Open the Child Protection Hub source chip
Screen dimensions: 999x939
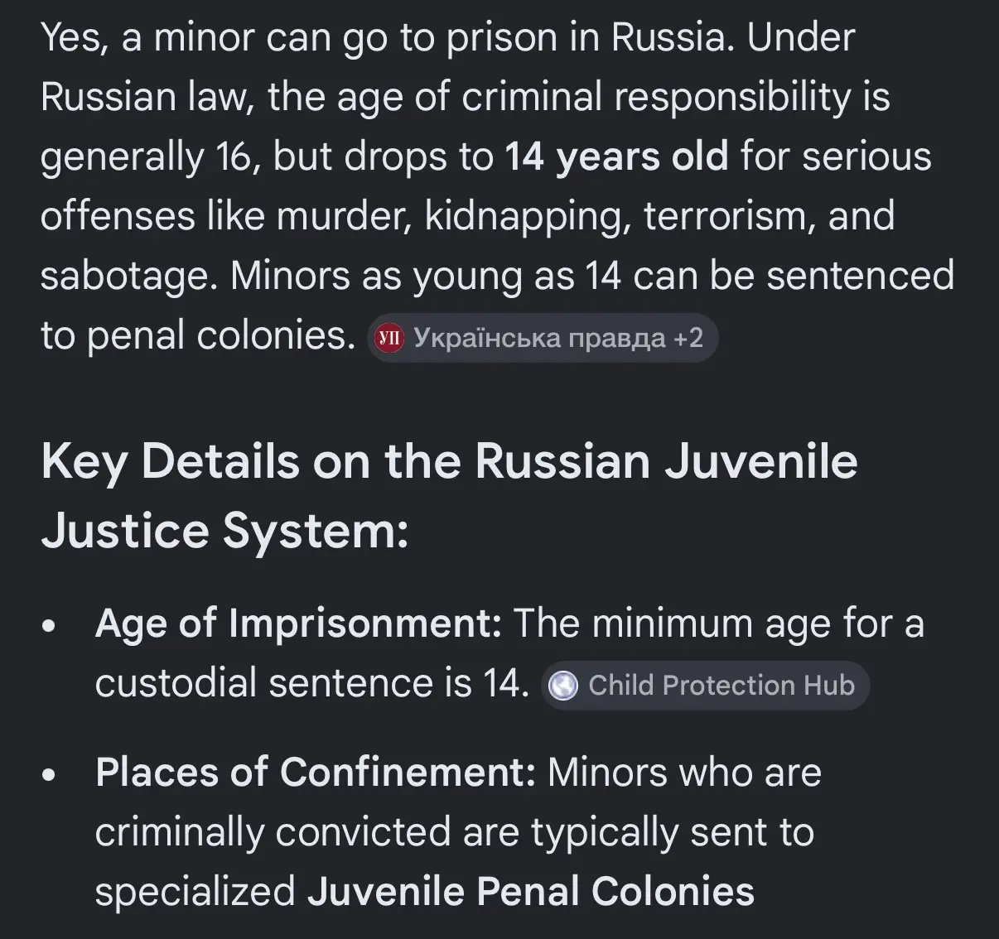pyautogui.click(x=705, y=686)
